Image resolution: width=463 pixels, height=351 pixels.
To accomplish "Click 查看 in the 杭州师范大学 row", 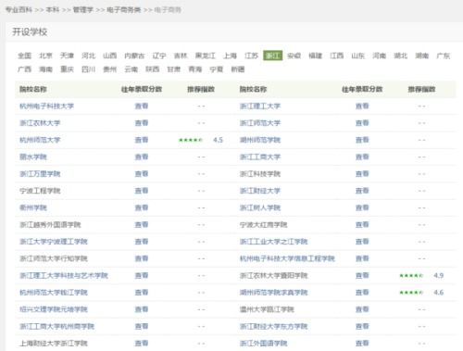I will (x=142, y=140).
